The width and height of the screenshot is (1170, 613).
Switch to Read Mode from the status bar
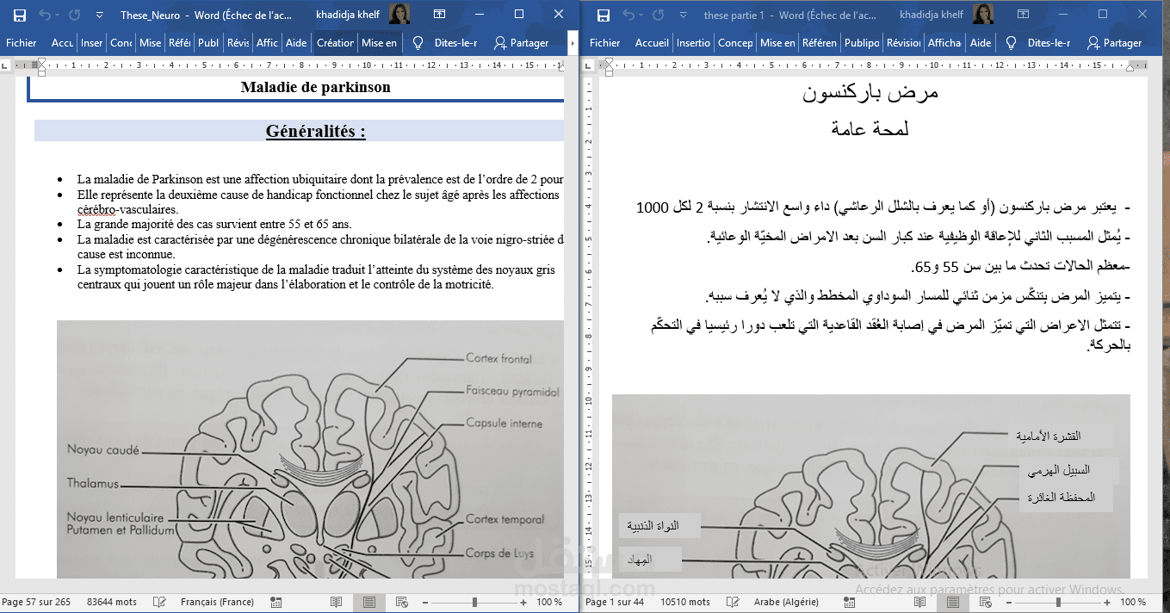(337, 602)
